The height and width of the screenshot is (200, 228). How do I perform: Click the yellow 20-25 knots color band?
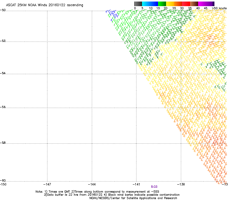(x=170, y=4)
